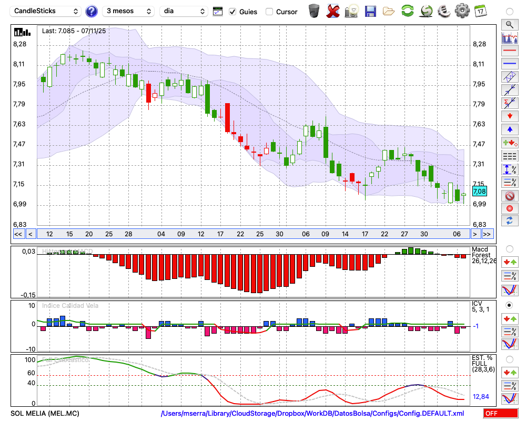This screenshot has height=421, width=526.
Task: Expand the dia interval dropdown
Action: pos(184,11)
